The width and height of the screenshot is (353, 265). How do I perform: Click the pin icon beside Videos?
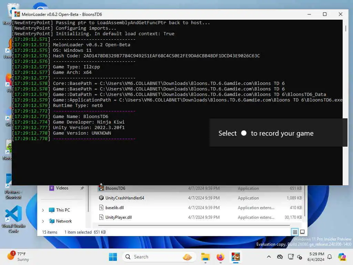click(x=82, y=188)
